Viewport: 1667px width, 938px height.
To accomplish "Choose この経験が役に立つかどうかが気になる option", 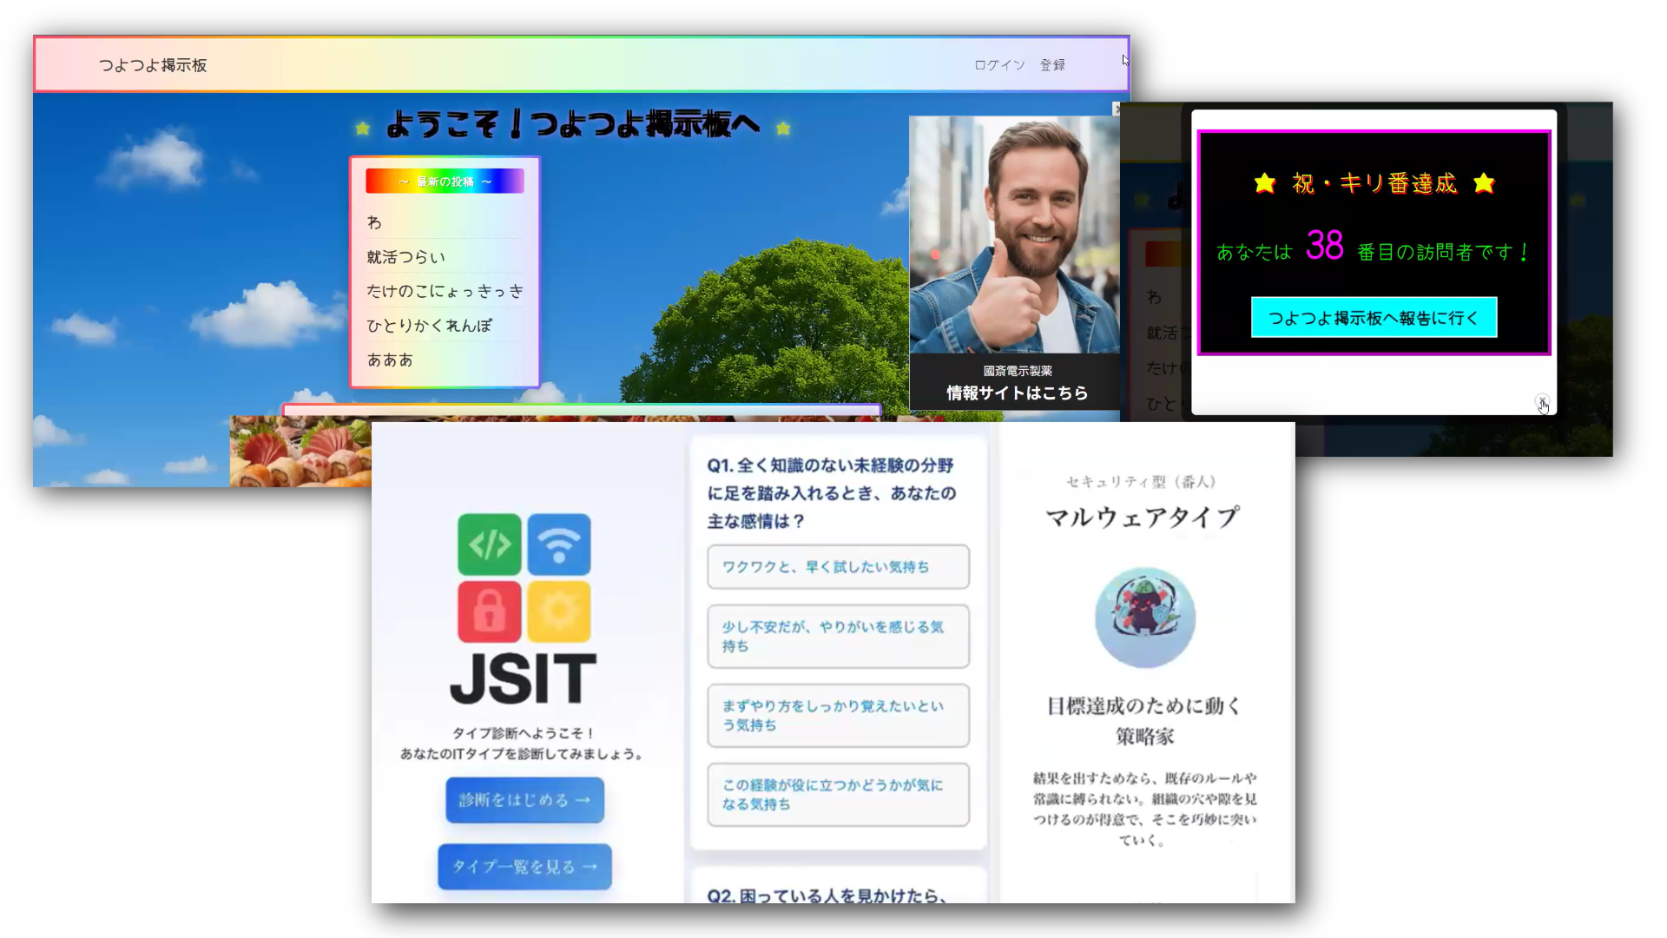I will [x=838, y=795].
